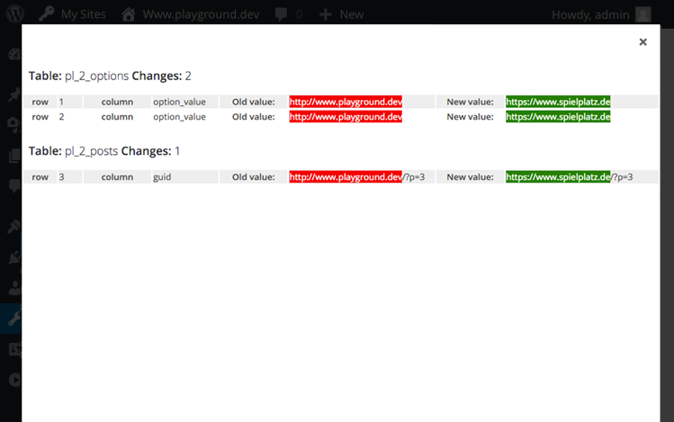Click the green spielplatz.de value in guid row

point(558,177)
